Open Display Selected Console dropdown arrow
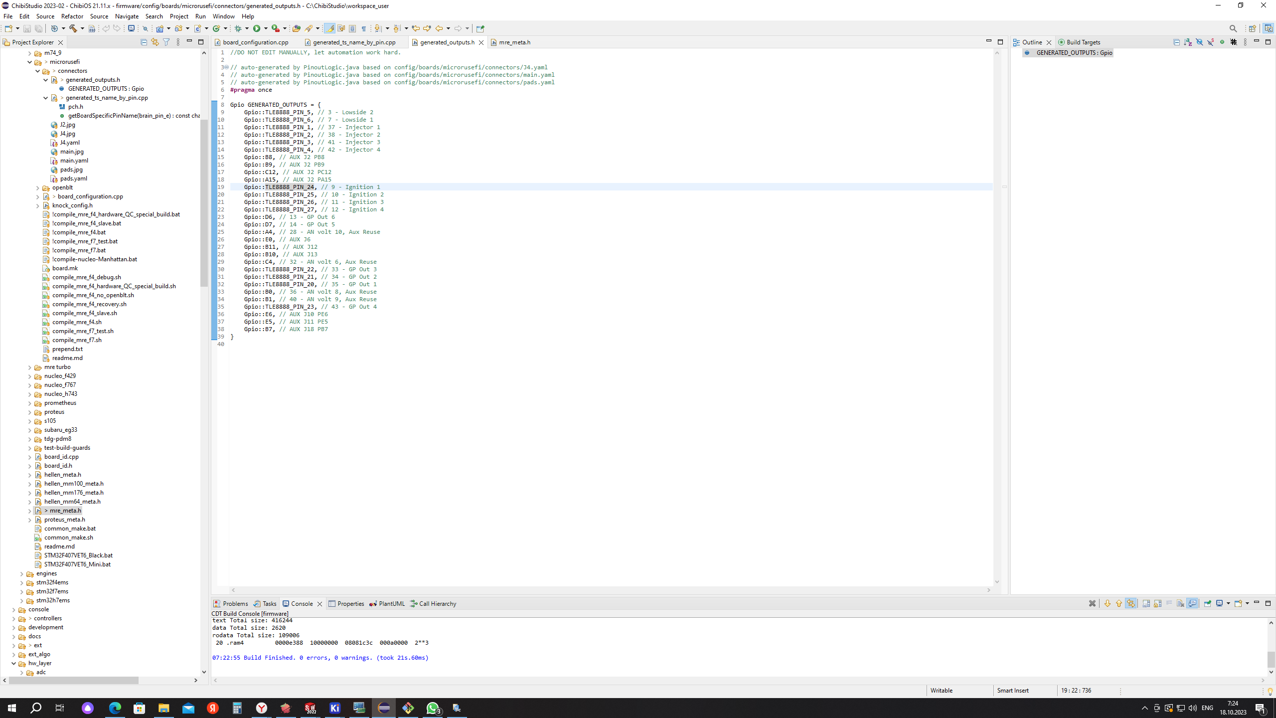The height and width of the screenshot is (718, 1276). pos(1228,603)
